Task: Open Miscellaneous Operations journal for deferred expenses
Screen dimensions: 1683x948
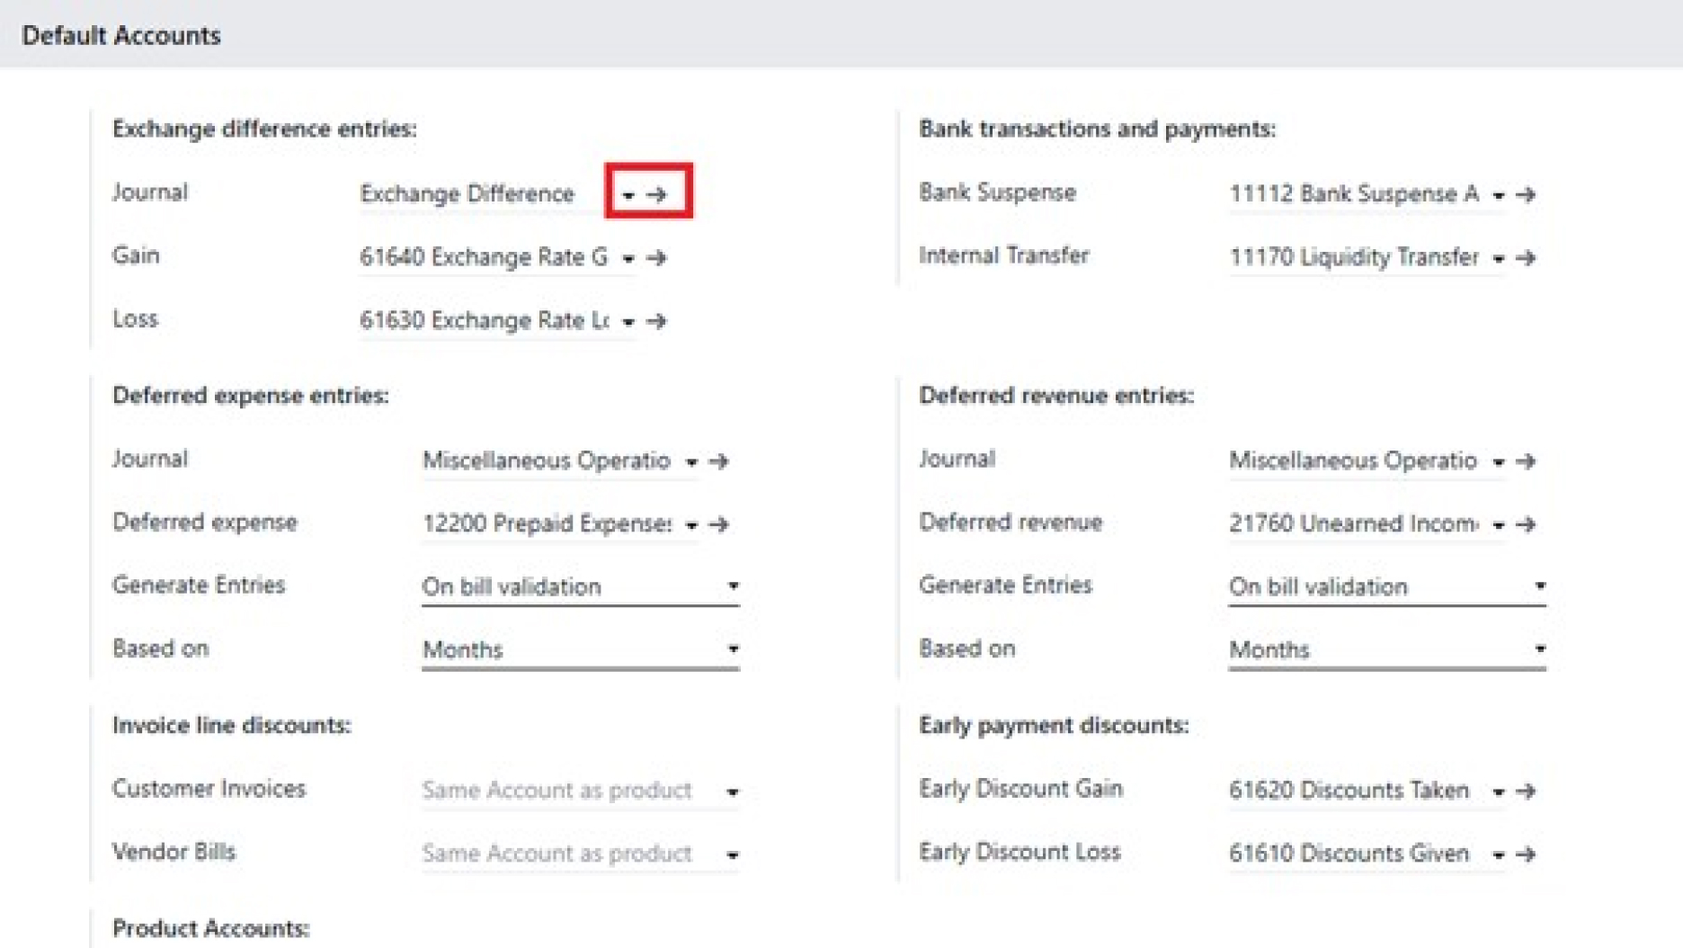Action: tap(719, 461)
